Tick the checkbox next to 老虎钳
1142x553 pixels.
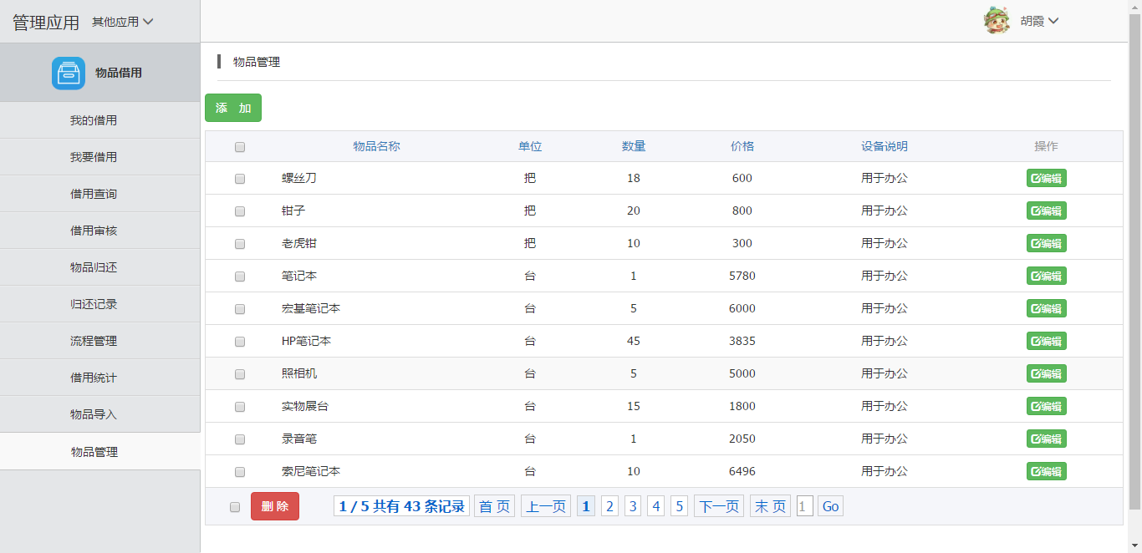(240, 244)
